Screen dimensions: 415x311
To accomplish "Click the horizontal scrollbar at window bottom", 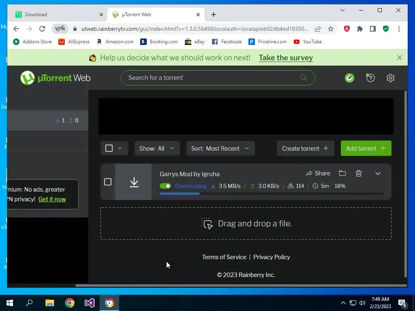I will [241, 285].
